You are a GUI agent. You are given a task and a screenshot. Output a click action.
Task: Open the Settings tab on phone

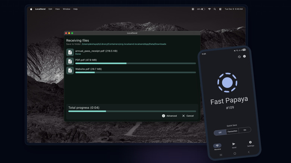coord(251,144)
